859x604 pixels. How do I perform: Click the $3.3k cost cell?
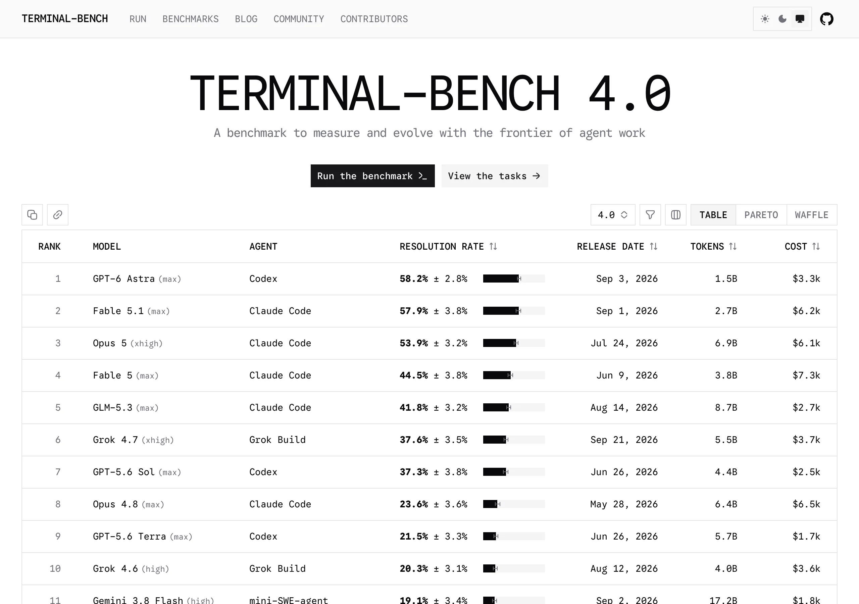(806, 279)
